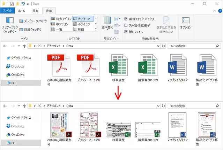
Task: Expand the layout gallery More arrow
Action: point(96,29)
